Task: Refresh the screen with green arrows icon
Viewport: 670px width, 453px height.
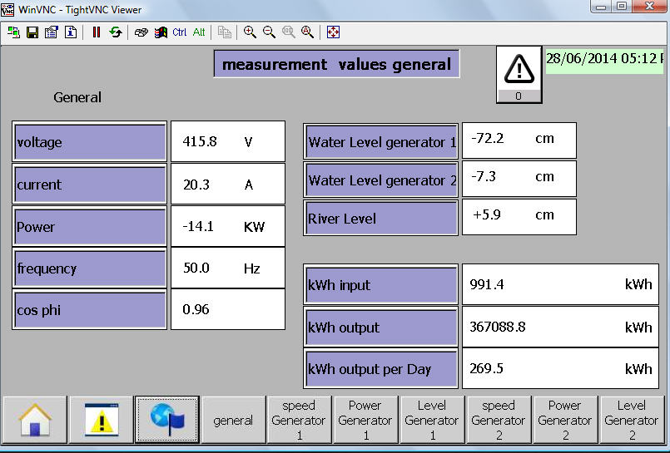Action: [116, 32]
